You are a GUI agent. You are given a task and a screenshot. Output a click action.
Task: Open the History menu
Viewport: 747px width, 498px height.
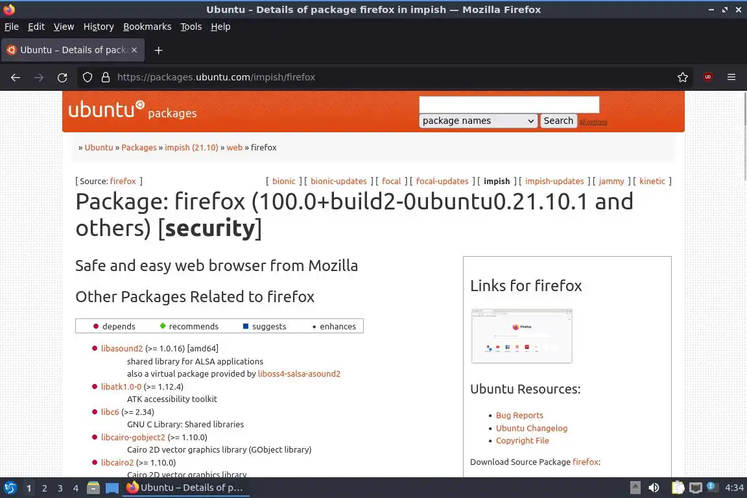pos(99,27)
